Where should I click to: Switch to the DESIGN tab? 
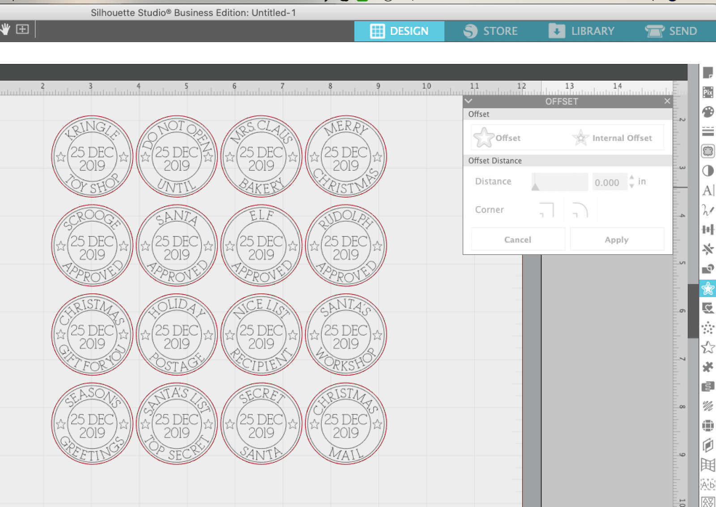(399, 31)
